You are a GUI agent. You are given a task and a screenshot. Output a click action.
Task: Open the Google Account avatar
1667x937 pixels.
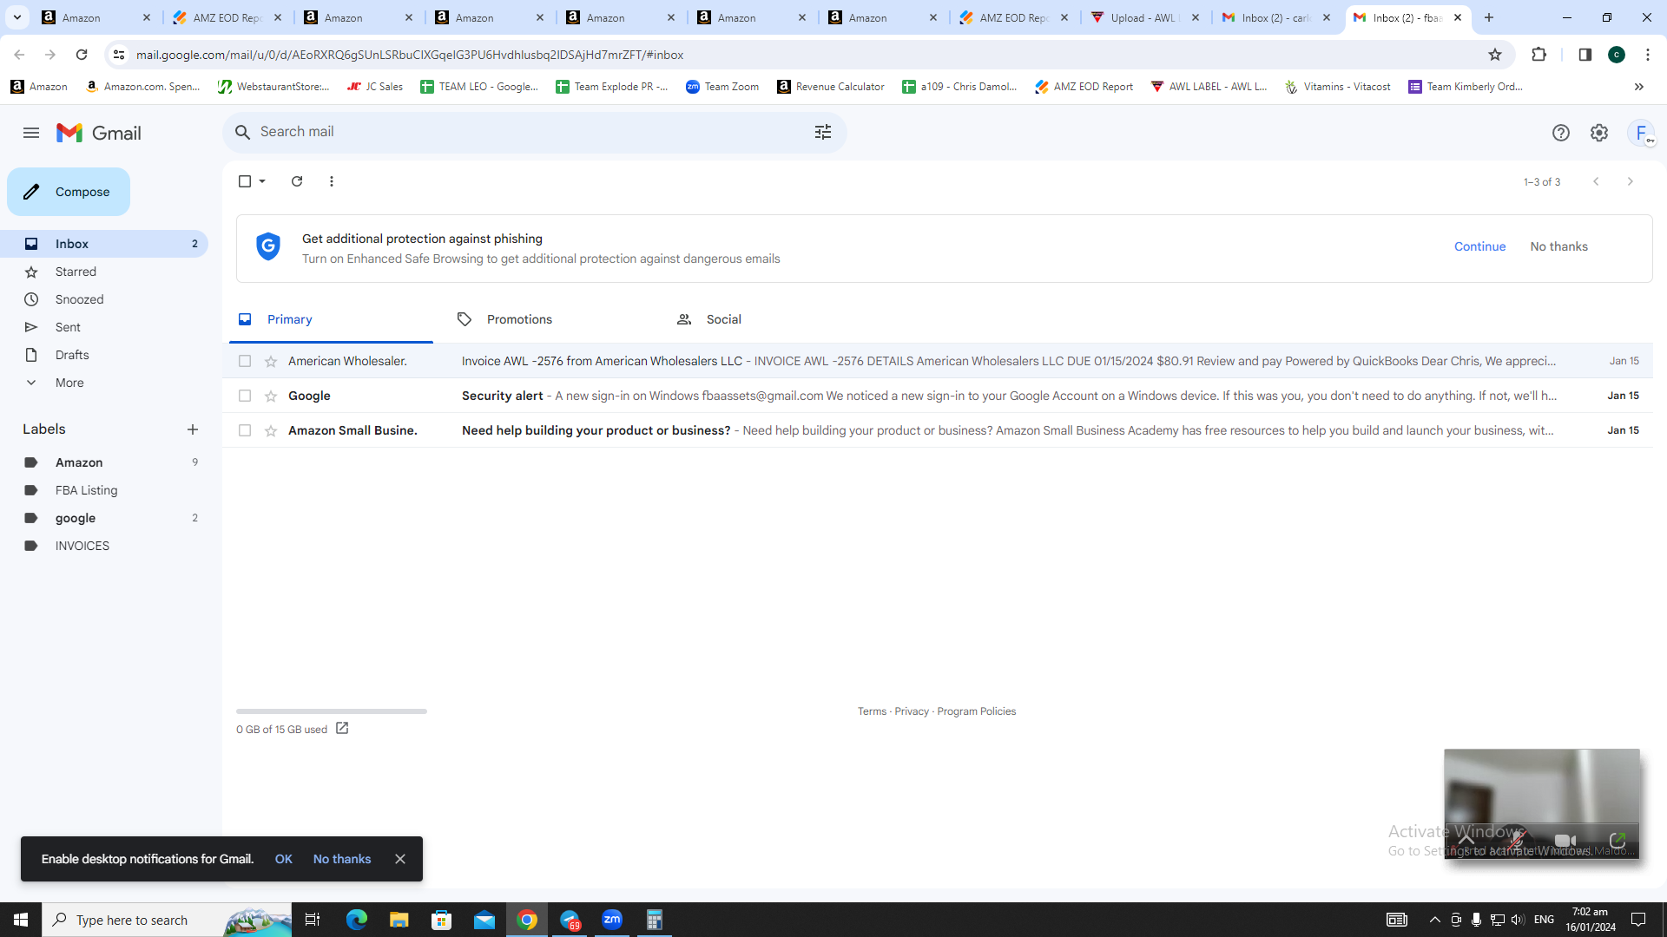[1642, 133]
